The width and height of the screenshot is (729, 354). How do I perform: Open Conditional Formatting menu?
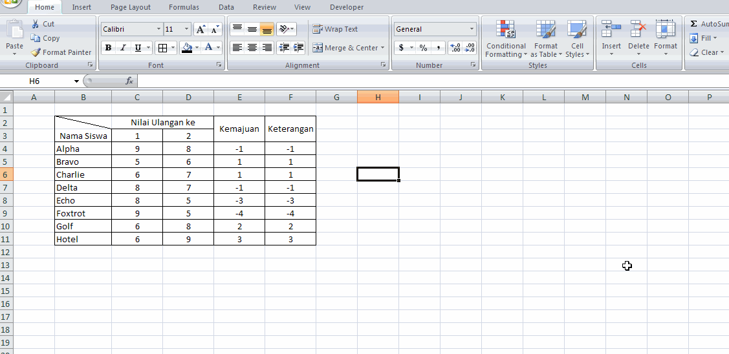[x=506, y=39]
